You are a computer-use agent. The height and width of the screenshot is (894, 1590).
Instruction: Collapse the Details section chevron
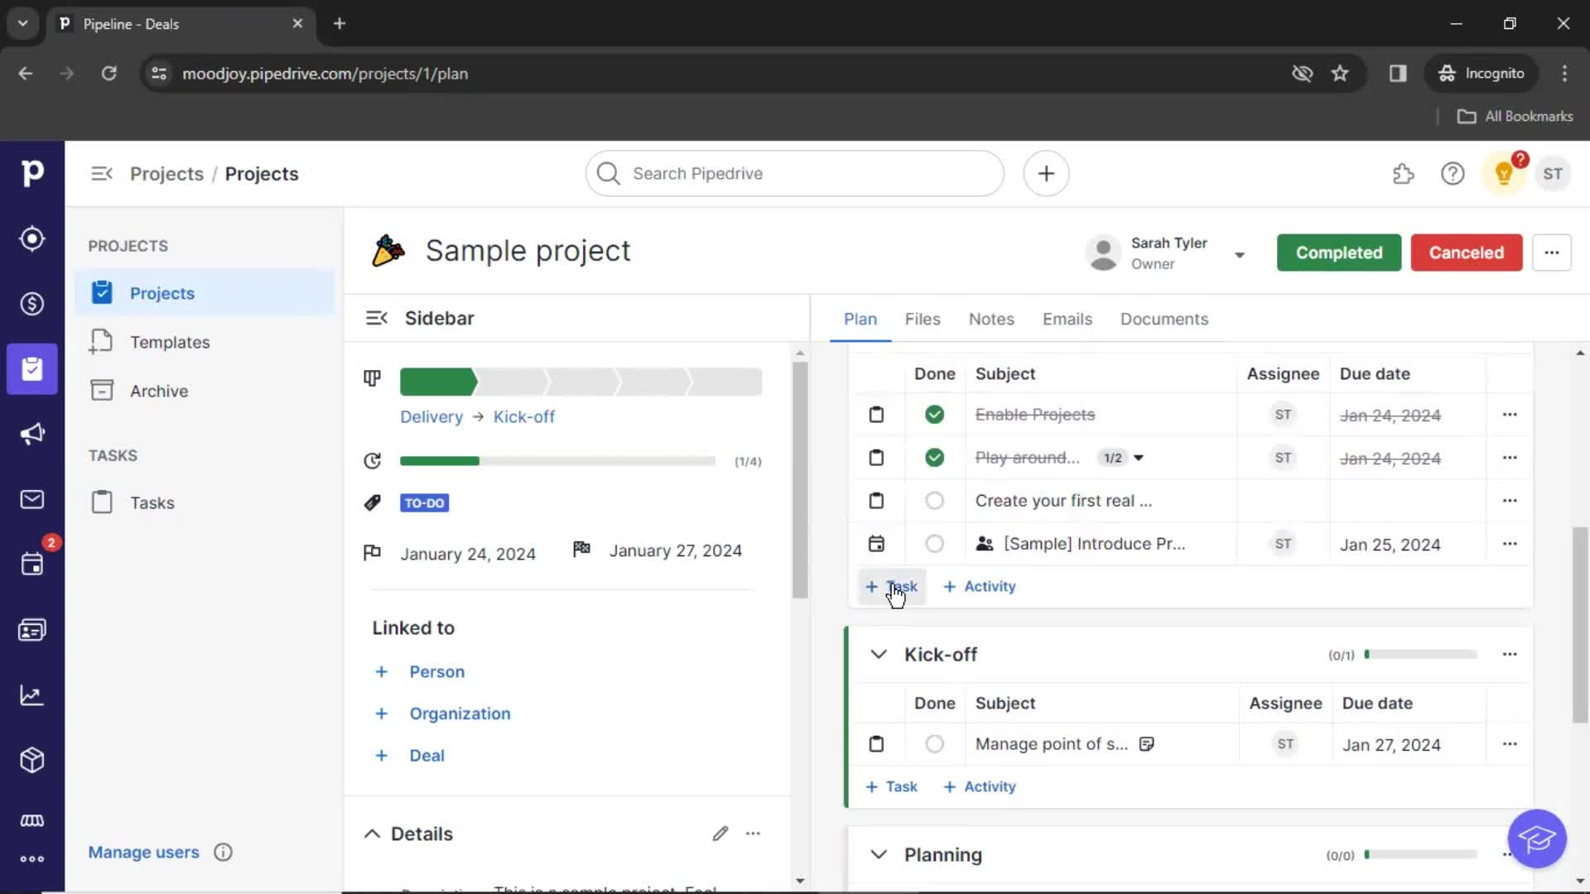[x=373, y=834]
